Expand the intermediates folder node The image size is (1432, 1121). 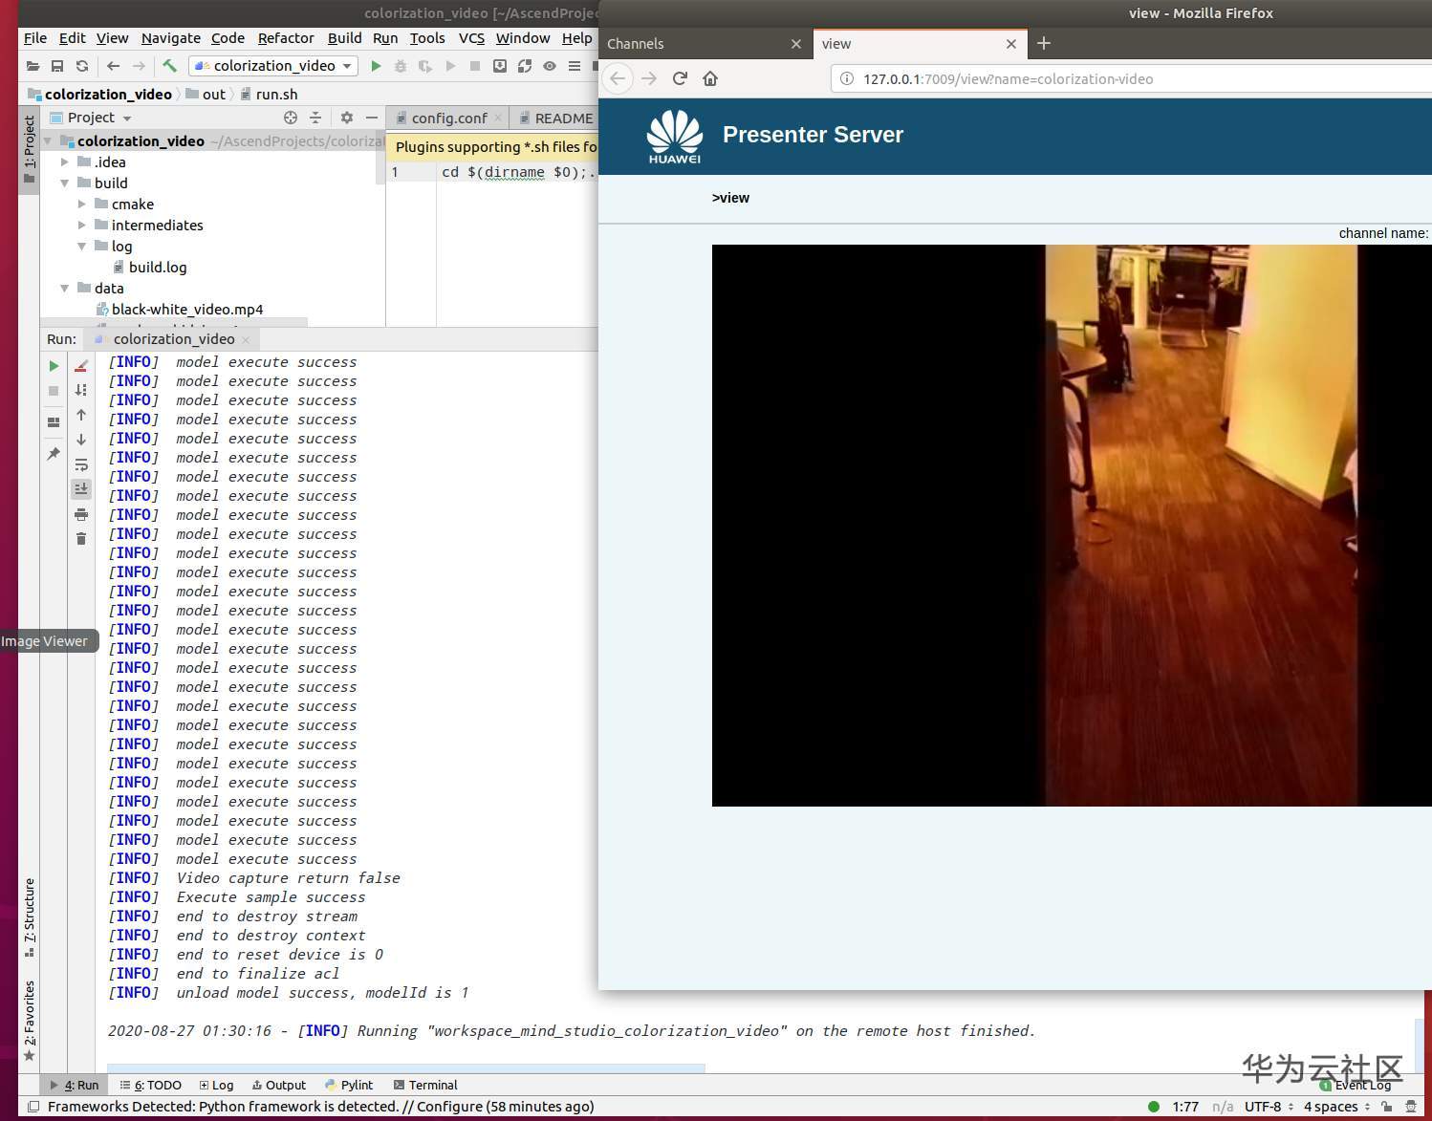82,225
